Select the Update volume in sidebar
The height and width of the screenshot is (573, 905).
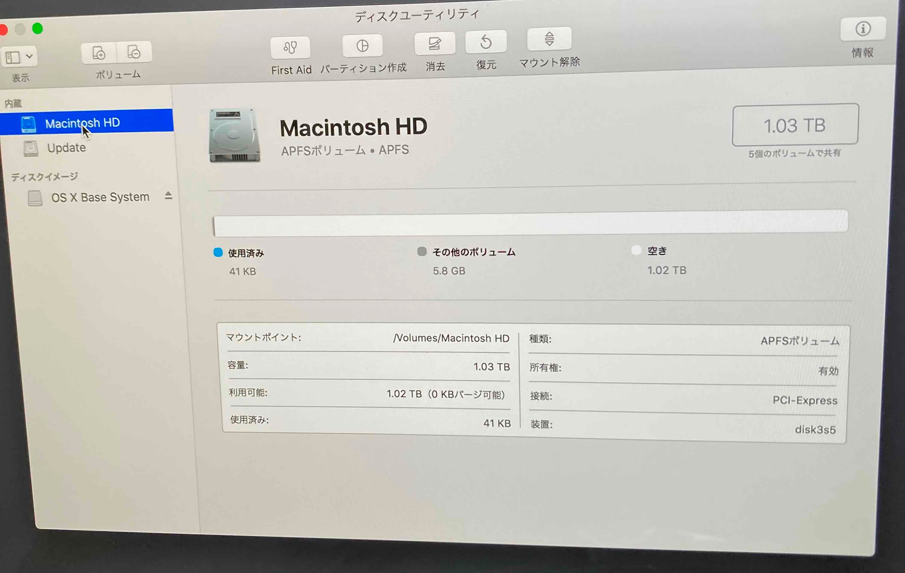click(x=66, y=148)
